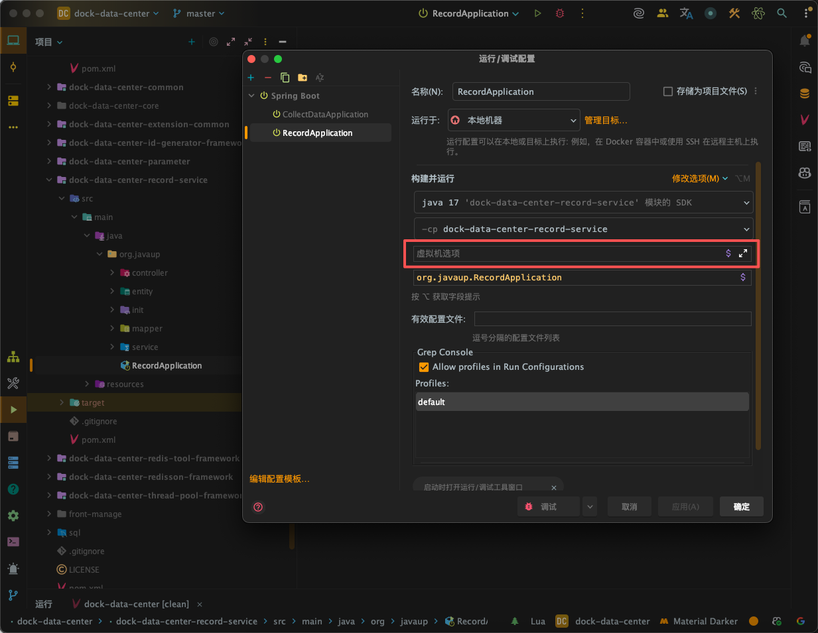Click the remove configuration minus icon
Image resolution: width=818 pixels, height=633 pixels.
point(268,78)
